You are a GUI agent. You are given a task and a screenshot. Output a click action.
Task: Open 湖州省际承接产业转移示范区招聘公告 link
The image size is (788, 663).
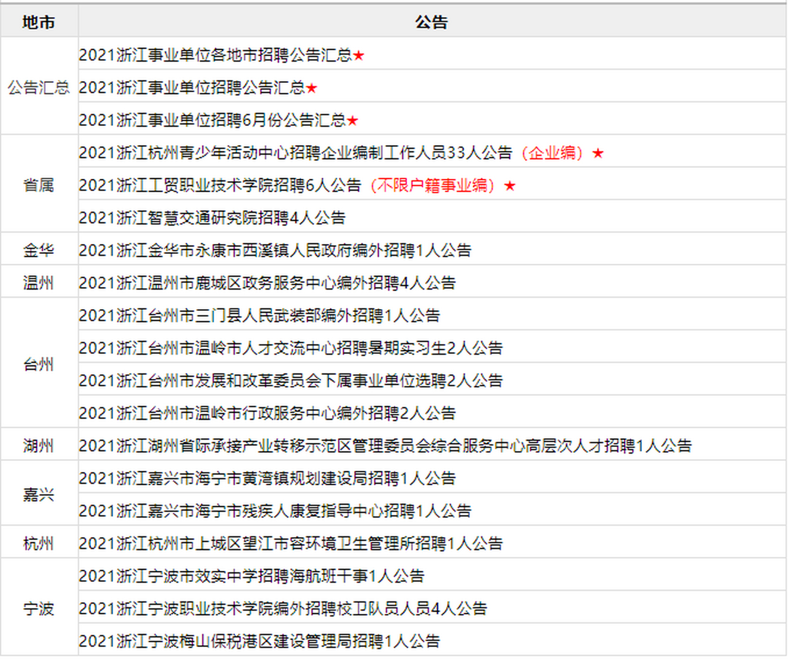pyautogui.click(x=385, y=446)
